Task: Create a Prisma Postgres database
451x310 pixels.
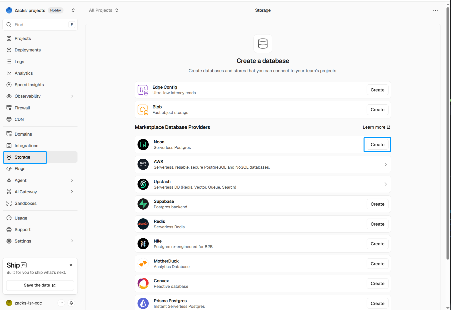Action: pyautogui.click(x=377, y=304)
